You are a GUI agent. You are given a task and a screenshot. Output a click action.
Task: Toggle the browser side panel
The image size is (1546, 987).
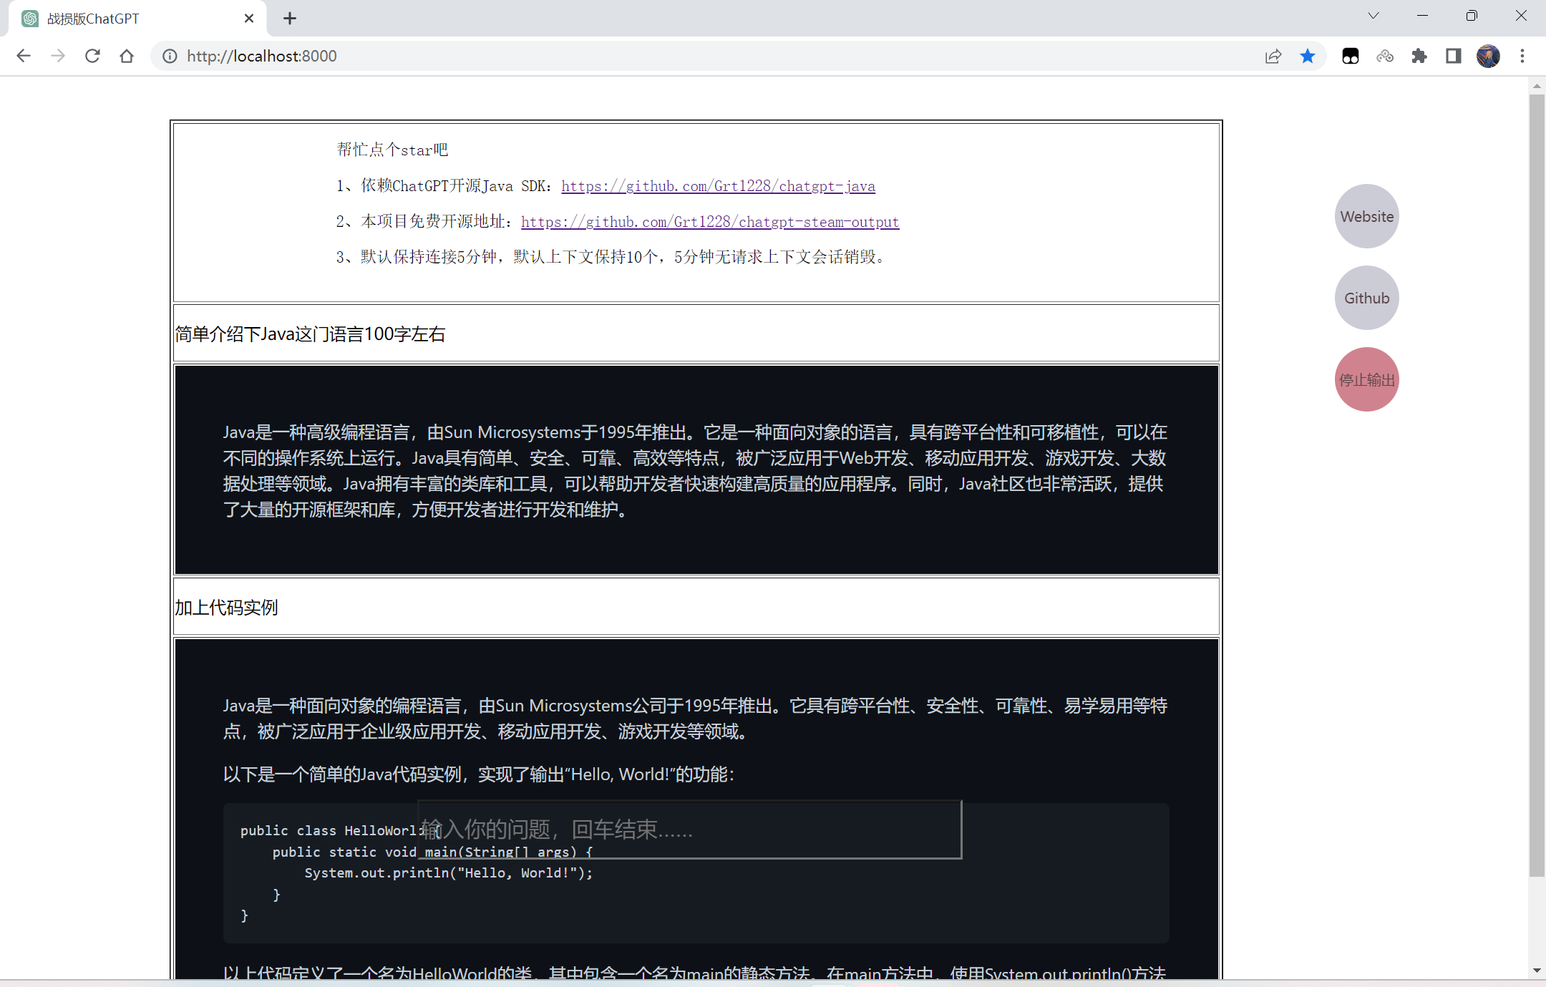1454,56
